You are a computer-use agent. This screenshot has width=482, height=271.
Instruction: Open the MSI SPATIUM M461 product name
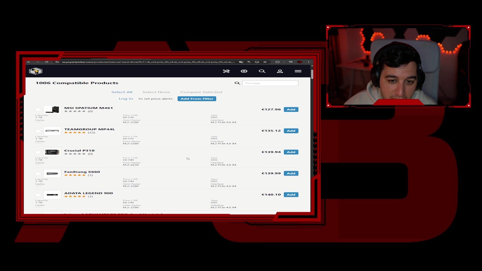point(88,108)
